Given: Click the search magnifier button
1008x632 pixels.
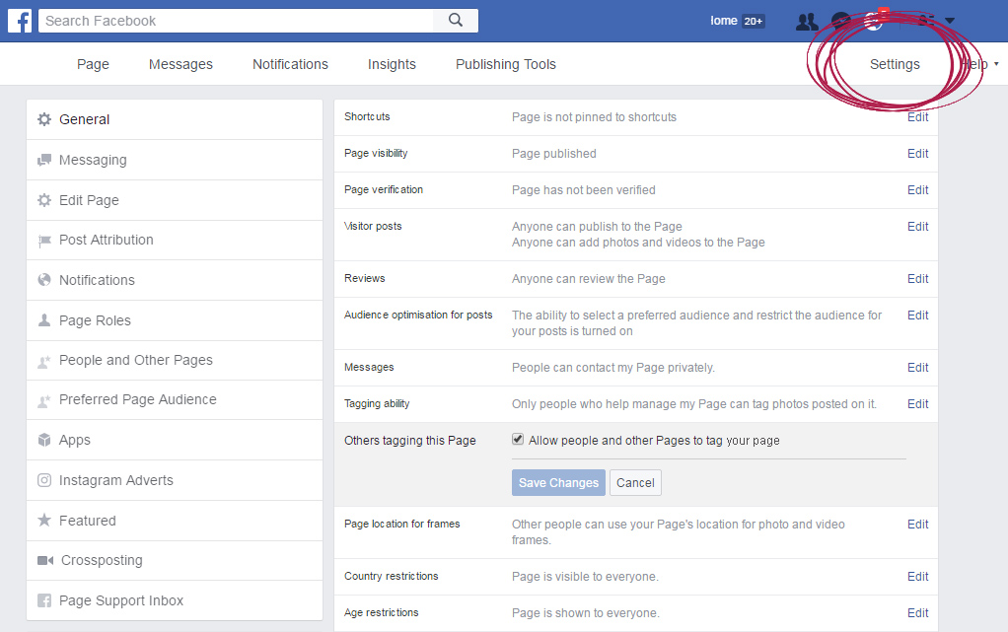Looking at the screenshot, I should pyautogui.click(x=455, y=21).
